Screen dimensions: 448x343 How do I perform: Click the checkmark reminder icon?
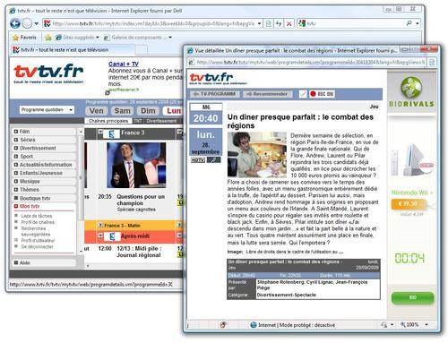pyautogui.click(x=303, y=94)
